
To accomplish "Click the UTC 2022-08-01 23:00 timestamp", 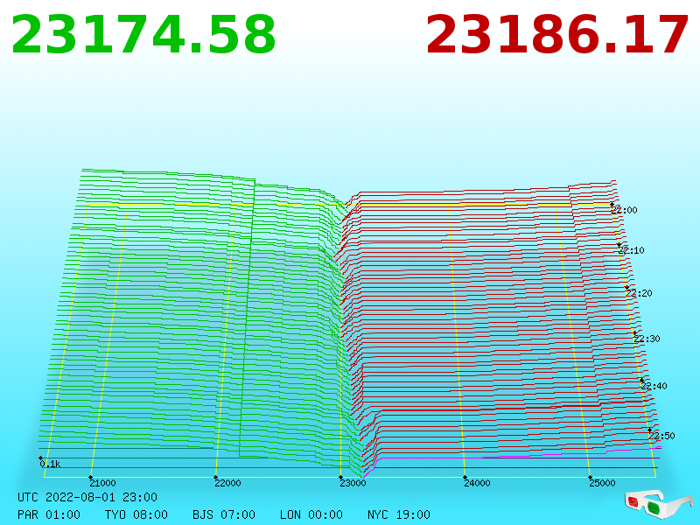I will [x=87, y=497].
